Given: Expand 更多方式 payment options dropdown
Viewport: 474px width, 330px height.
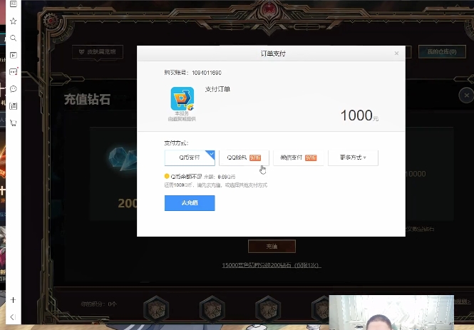Looking at the screenshot, I should point(353,158).
